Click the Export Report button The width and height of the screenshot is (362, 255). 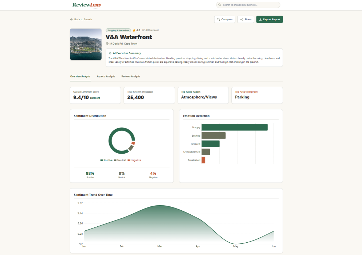click(x=269, y=19)
